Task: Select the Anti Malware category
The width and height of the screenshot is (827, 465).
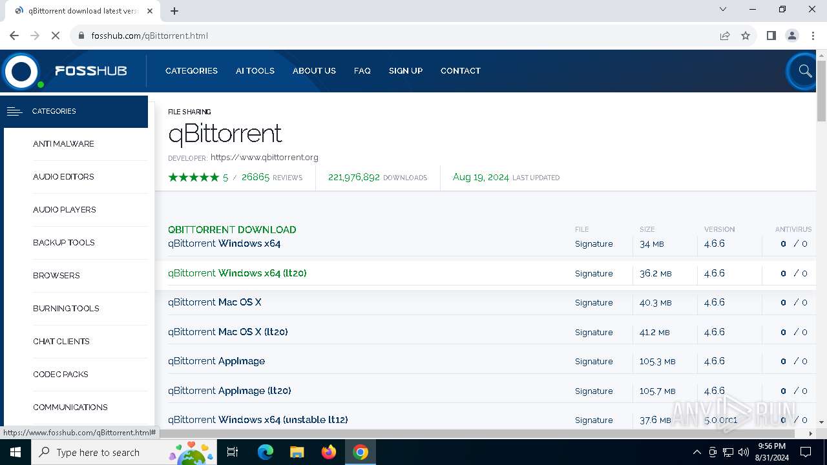Action: pyautogui.click(x=63, y=144)
